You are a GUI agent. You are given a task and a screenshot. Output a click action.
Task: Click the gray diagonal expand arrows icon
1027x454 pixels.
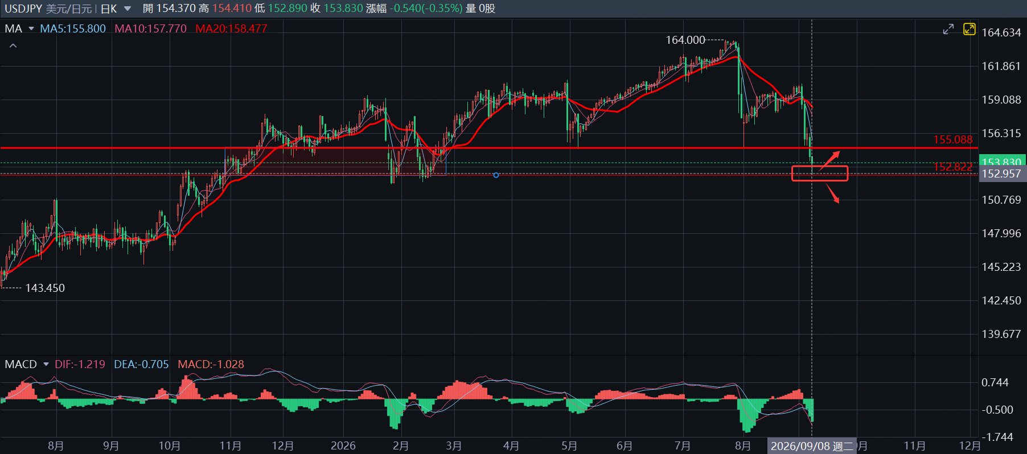click(948, 29)
